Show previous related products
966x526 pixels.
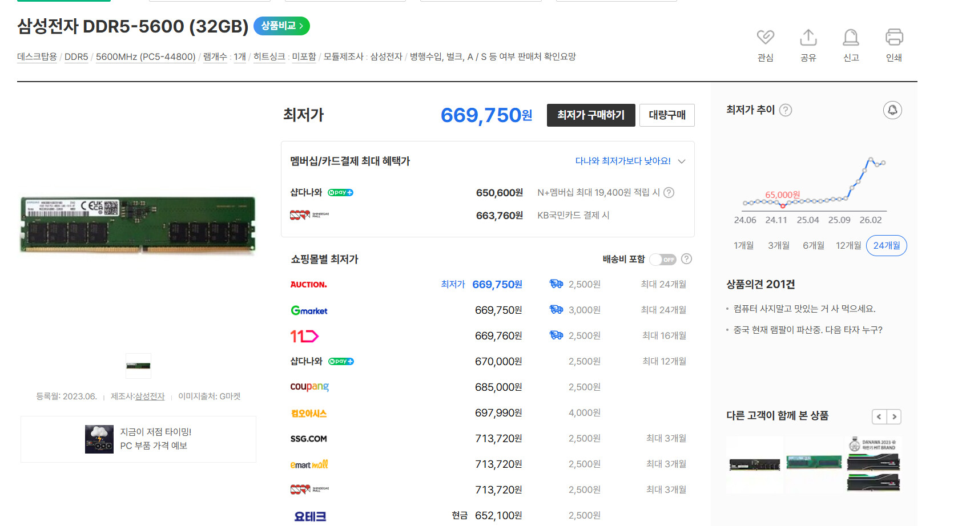tap(879, 416)
